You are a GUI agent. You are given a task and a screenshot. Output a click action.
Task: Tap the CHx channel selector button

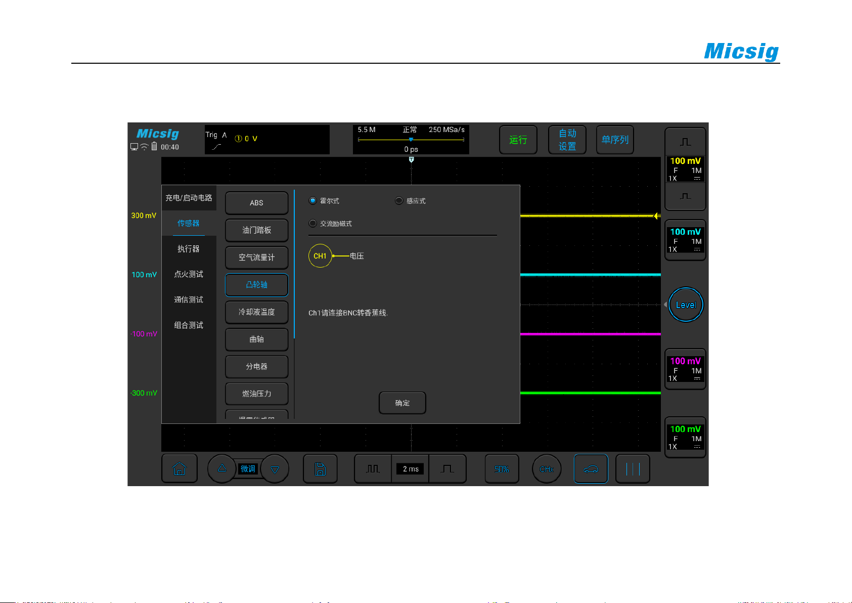tap(547, 469)
